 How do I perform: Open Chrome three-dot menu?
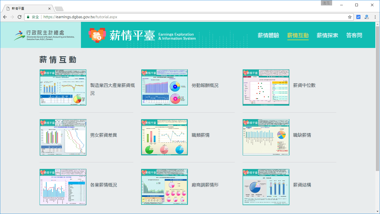(x=375, y=17)
